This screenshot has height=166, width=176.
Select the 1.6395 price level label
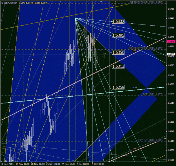[x=118, y=36]
